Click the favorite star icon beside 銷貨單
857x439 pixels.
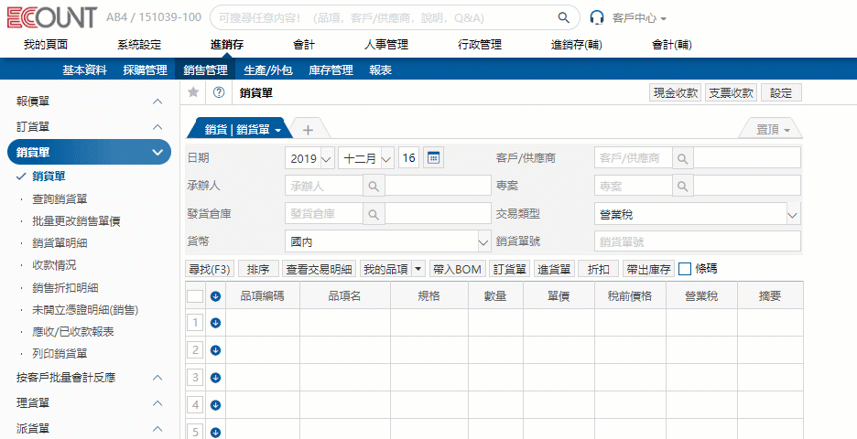coord(193,92)
